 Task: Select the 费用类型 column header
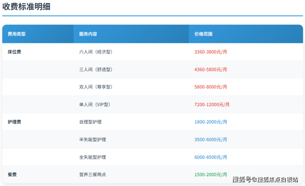click(16, 34)
